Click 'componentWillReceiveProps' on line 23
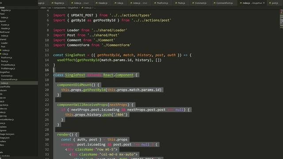Image resolution: width=283 pixels, height=159 pixels. pyautogui.click(x=82, y=105)
